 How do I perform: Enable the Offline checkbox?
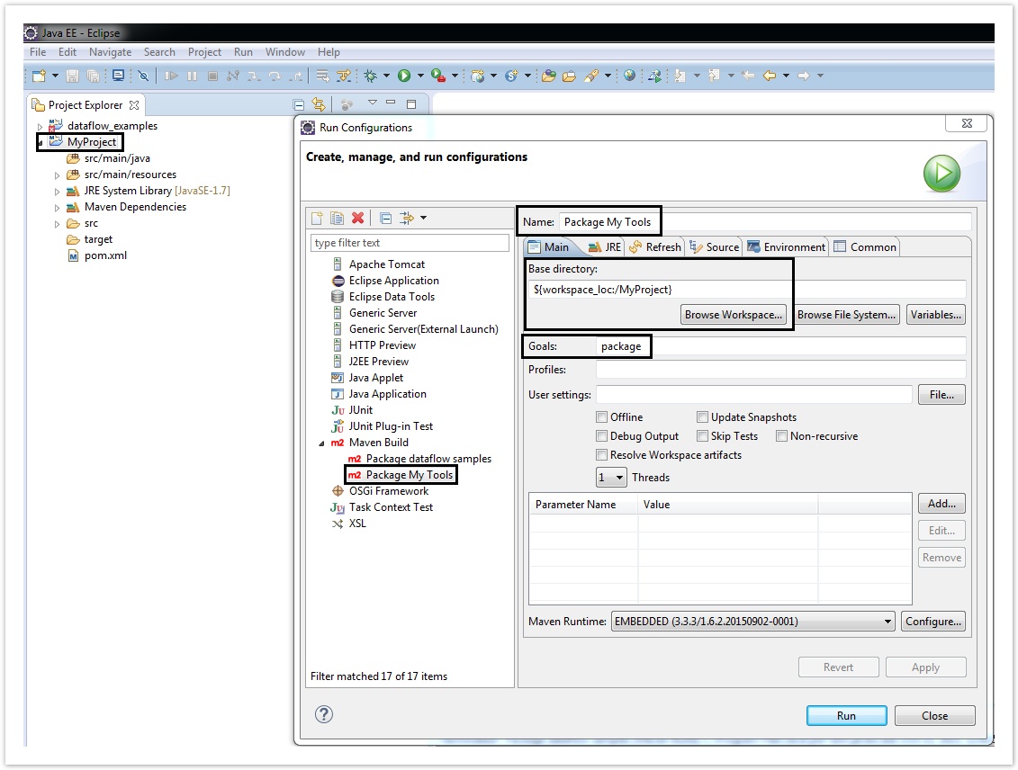click(x=601, y=416)
